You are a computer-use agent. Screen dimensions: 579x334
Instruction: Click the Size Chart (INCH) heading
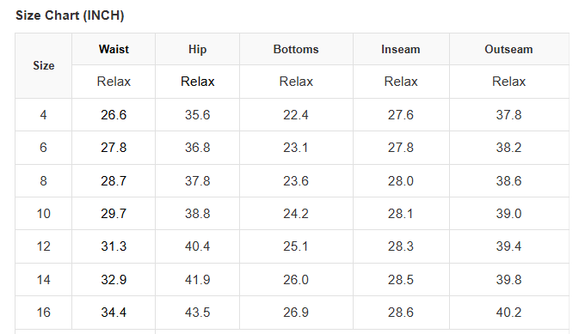point(70,15)
